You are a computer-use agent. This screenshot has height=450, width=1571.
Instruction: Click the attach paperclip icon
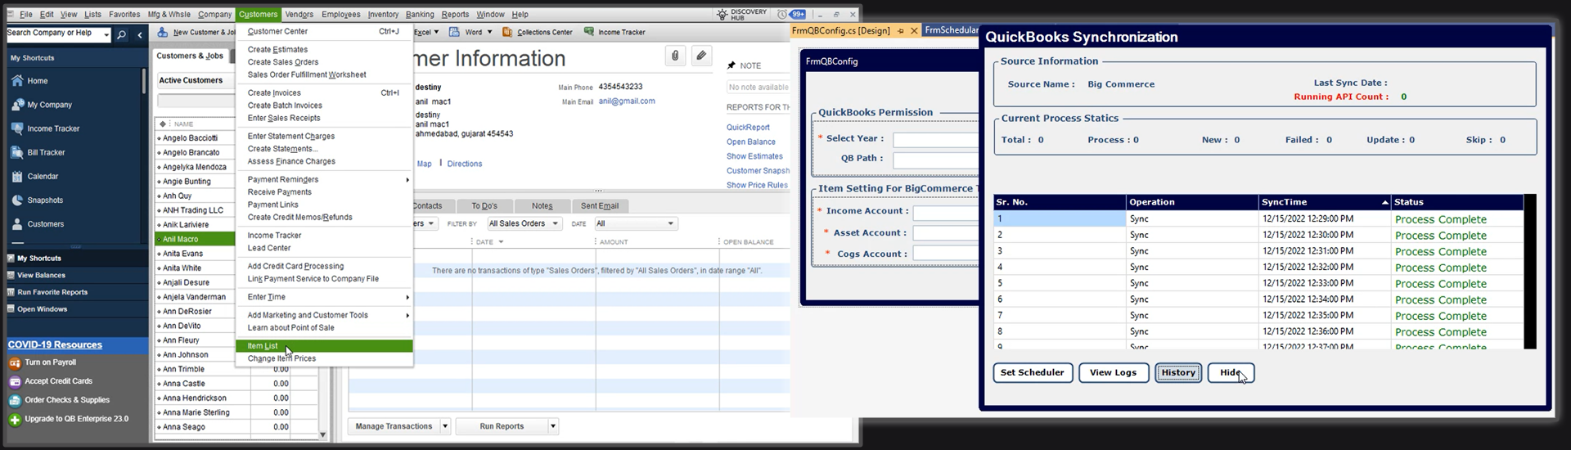pos(675,56)
